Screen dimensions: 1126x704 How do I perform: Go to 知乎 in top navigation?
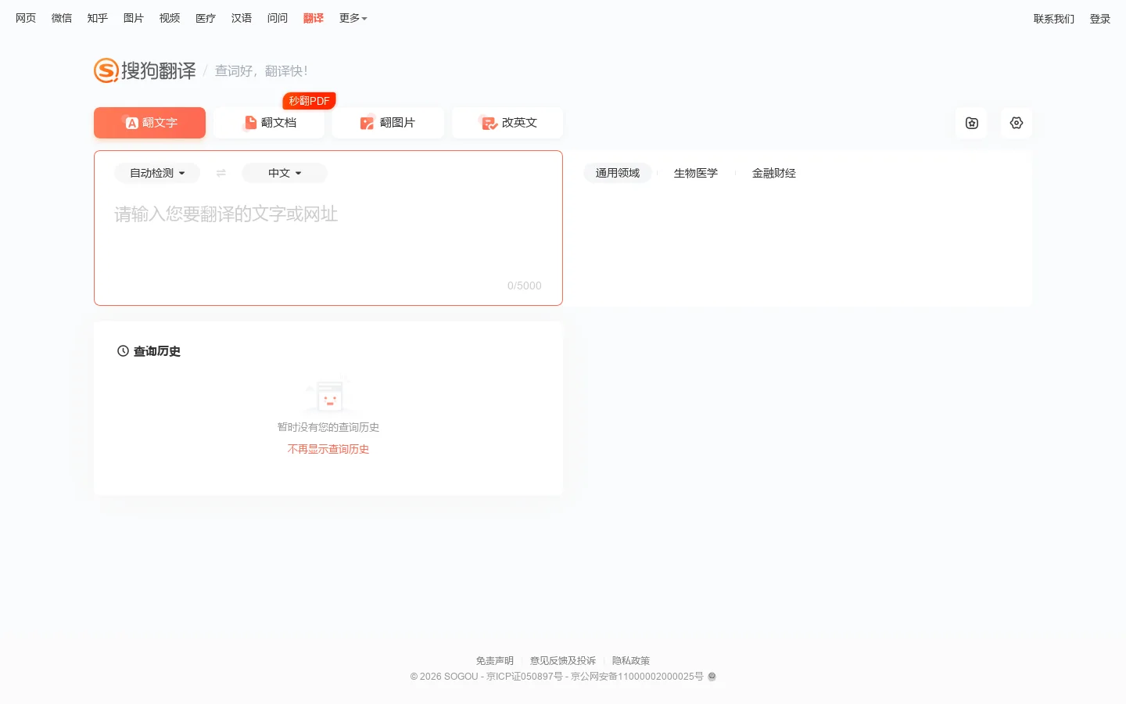click(x=98, y=18)
